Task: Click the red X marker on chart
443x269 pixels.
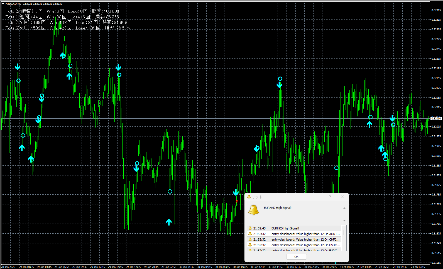Action: tap(237, 201)
